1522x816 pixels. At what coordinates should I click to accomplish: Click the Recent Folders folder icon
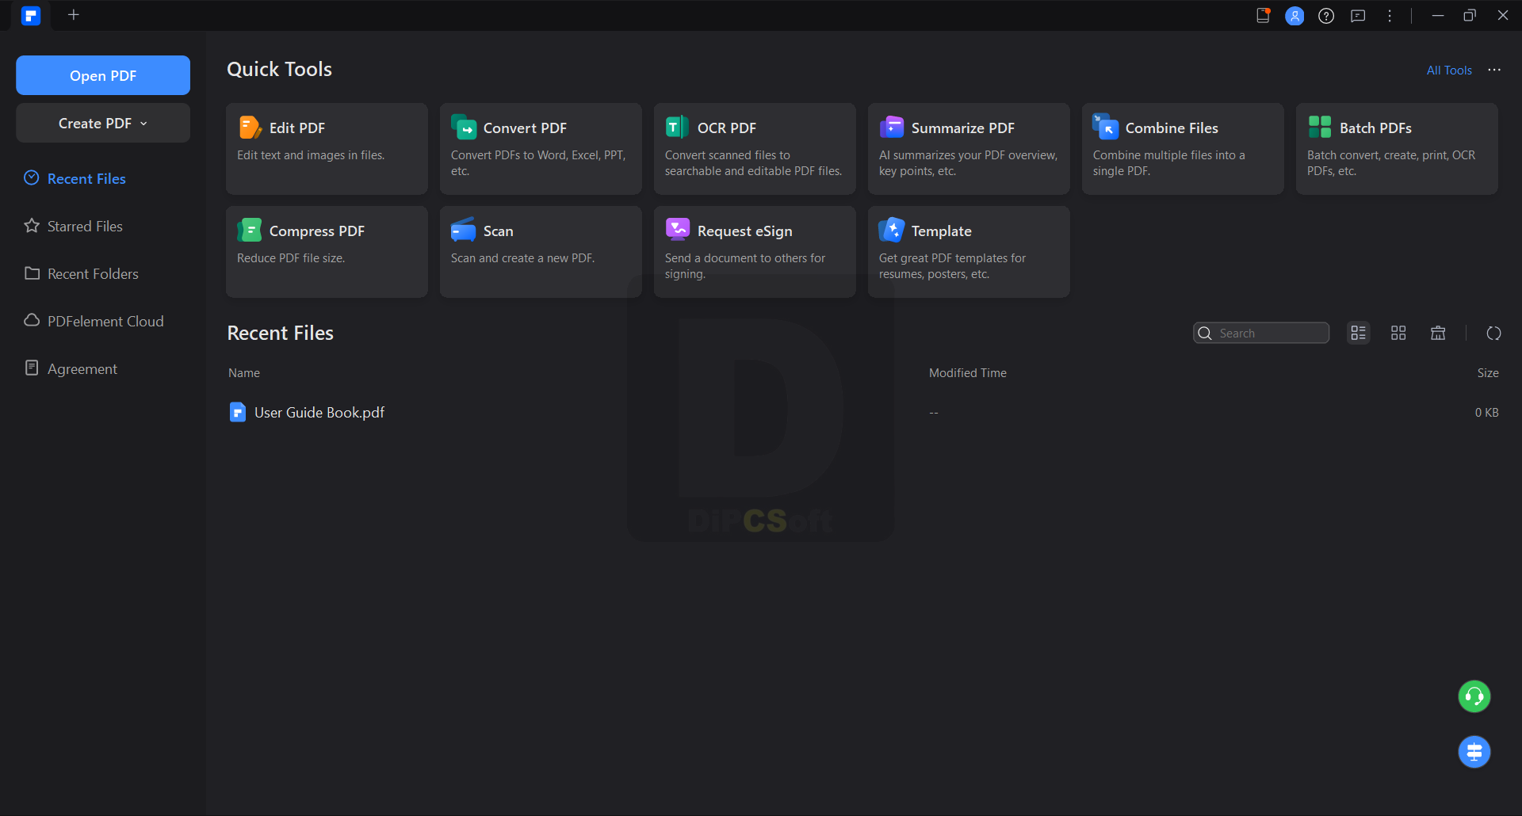click(x=32, y=273)
